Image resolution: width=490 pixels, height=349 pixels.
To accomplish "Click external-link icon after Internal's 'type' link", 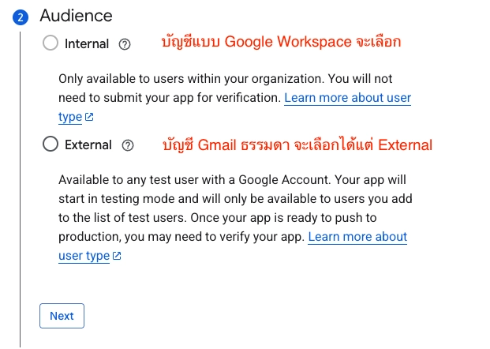I will click(89, 117).
